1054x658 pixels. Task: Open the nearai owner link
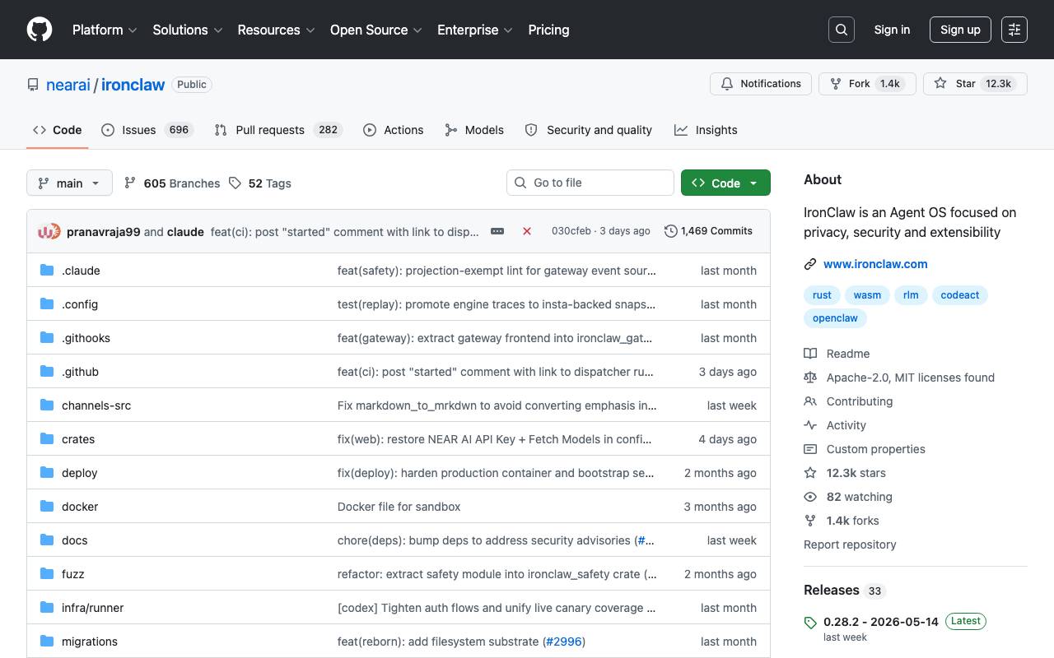[x=68, y=85]
